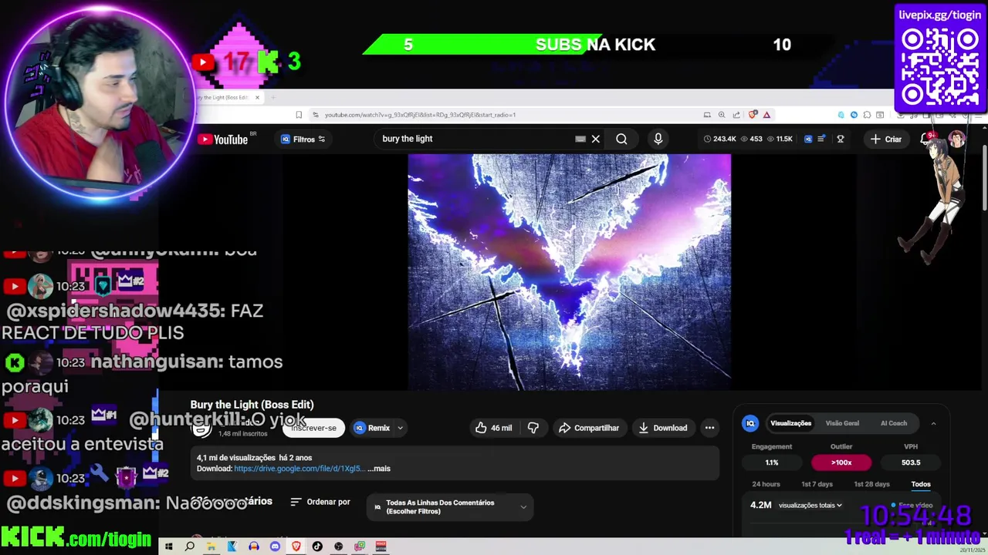Clear the search text with the X icon
The image size is (988, 555).
click(596, 140)
